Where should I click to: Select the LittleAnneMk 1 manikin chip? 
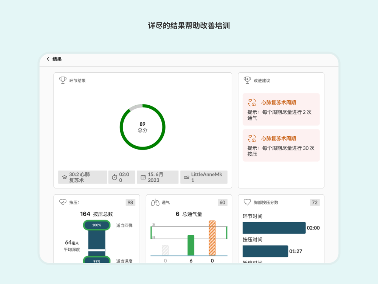point(204,177)
